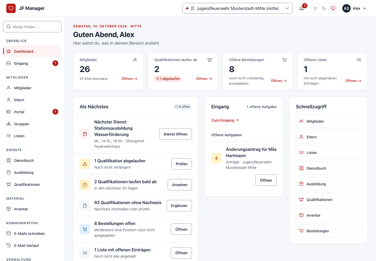Switch to dark theme moon icon

pos(324,8)
